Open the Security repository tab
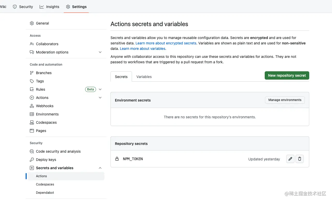 (x=23, y=7)
